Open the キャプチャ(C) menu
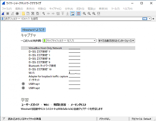The height and width of the screenshot is (121, 156). (x=55, y=9)
